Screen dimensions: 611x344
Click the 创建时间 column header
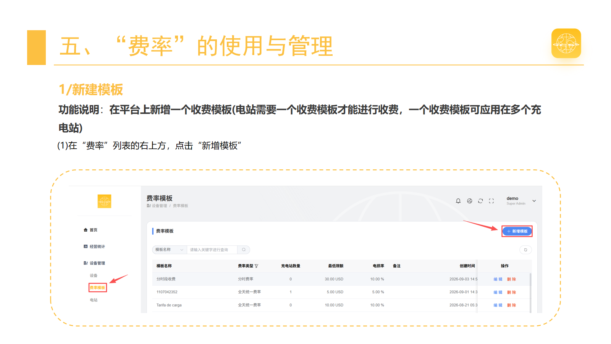(467, 266)
